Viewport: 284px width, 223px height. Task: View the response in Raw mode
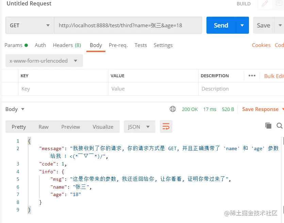(43, 126)
